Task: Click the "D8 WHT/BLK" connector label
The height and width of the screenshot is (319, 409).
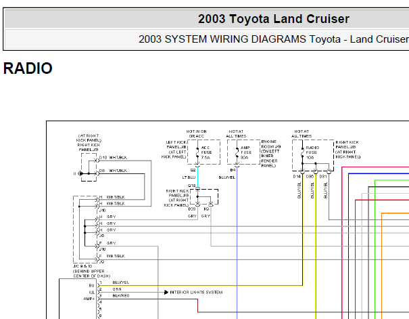Action: pos(113,171)
